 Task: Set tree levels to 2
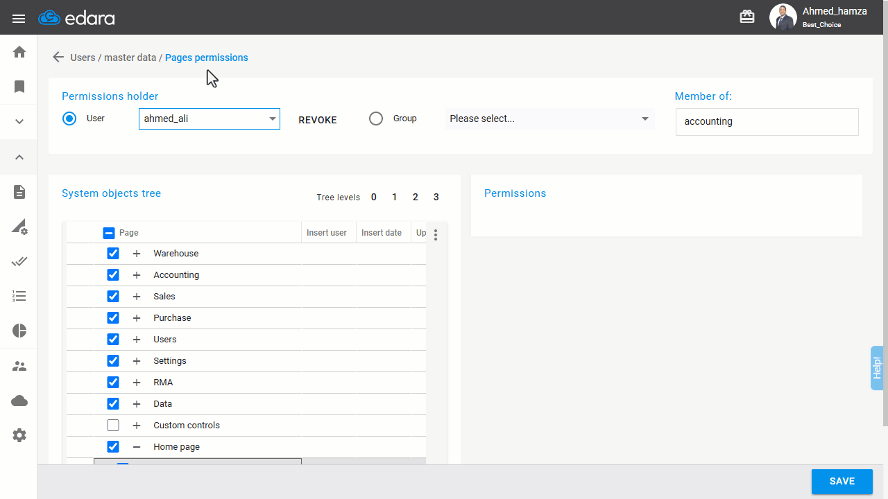416,197
